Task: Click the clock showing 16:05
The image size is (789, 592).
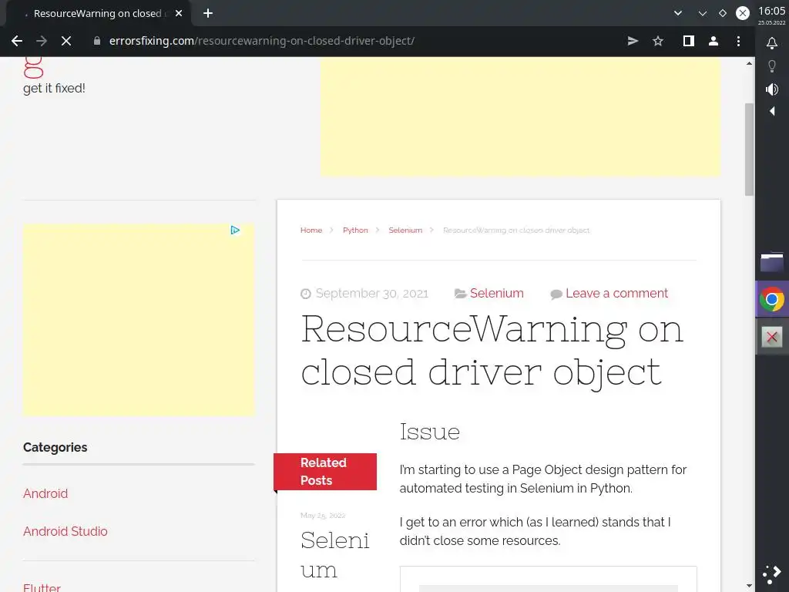Action: click(x=772, y=11)
